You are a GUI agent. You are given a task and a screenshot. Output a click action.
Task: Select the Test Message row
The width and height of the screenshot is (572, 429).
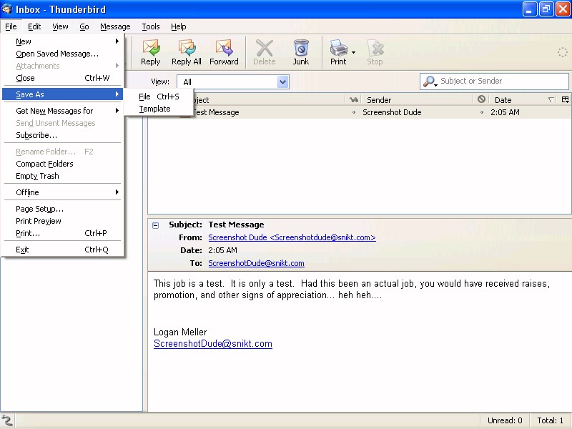360,112
